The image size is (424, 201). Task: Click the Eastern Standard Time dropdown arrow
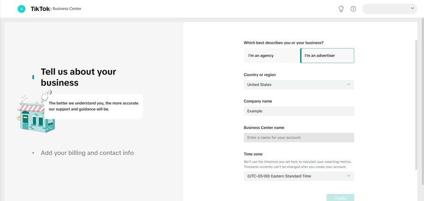348,176
